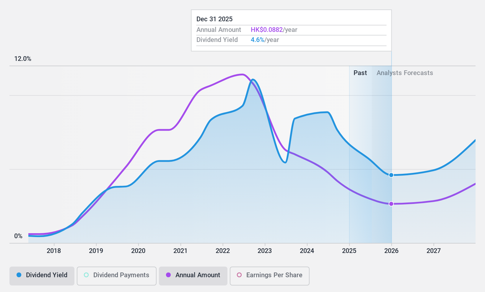Click the Dec 31 2025 tooltip date
The image size is (485, 292).
[x=214, y=19]
